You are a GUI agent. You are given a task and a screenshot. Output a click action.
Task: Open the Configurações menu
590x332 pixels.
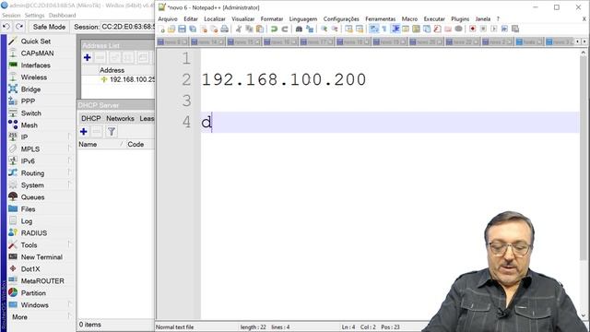coord(341,18)
